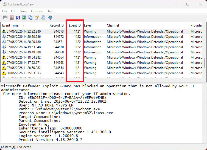Click the information icon of record 344571
This screenshot has height=150, width=207.
tap(4, 42)
